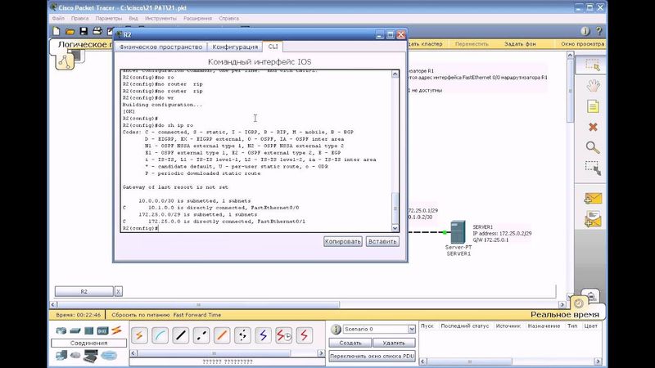Choose the blue coaxial cable

(x=263, y=335)
